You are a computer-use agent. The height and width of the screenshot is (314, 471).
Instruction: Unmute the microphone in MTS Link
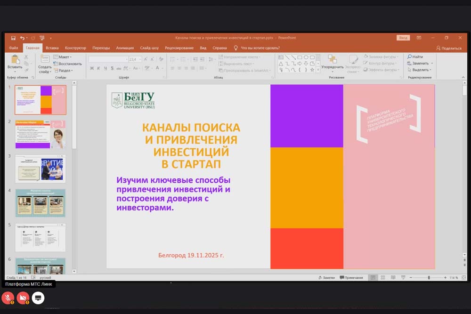pos(8,298)
